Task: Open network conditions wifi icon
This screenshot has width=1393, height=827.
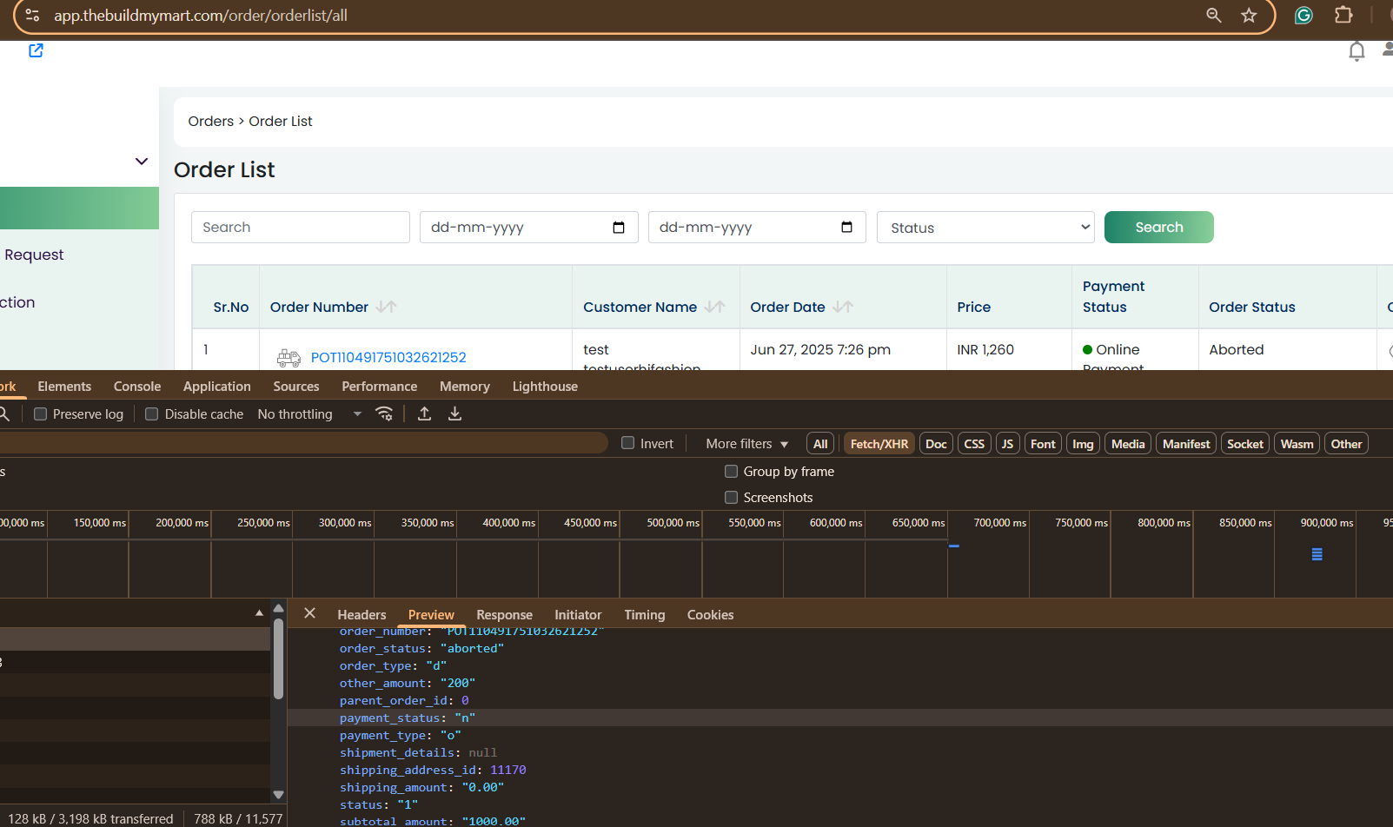Action: click(384, 413)
